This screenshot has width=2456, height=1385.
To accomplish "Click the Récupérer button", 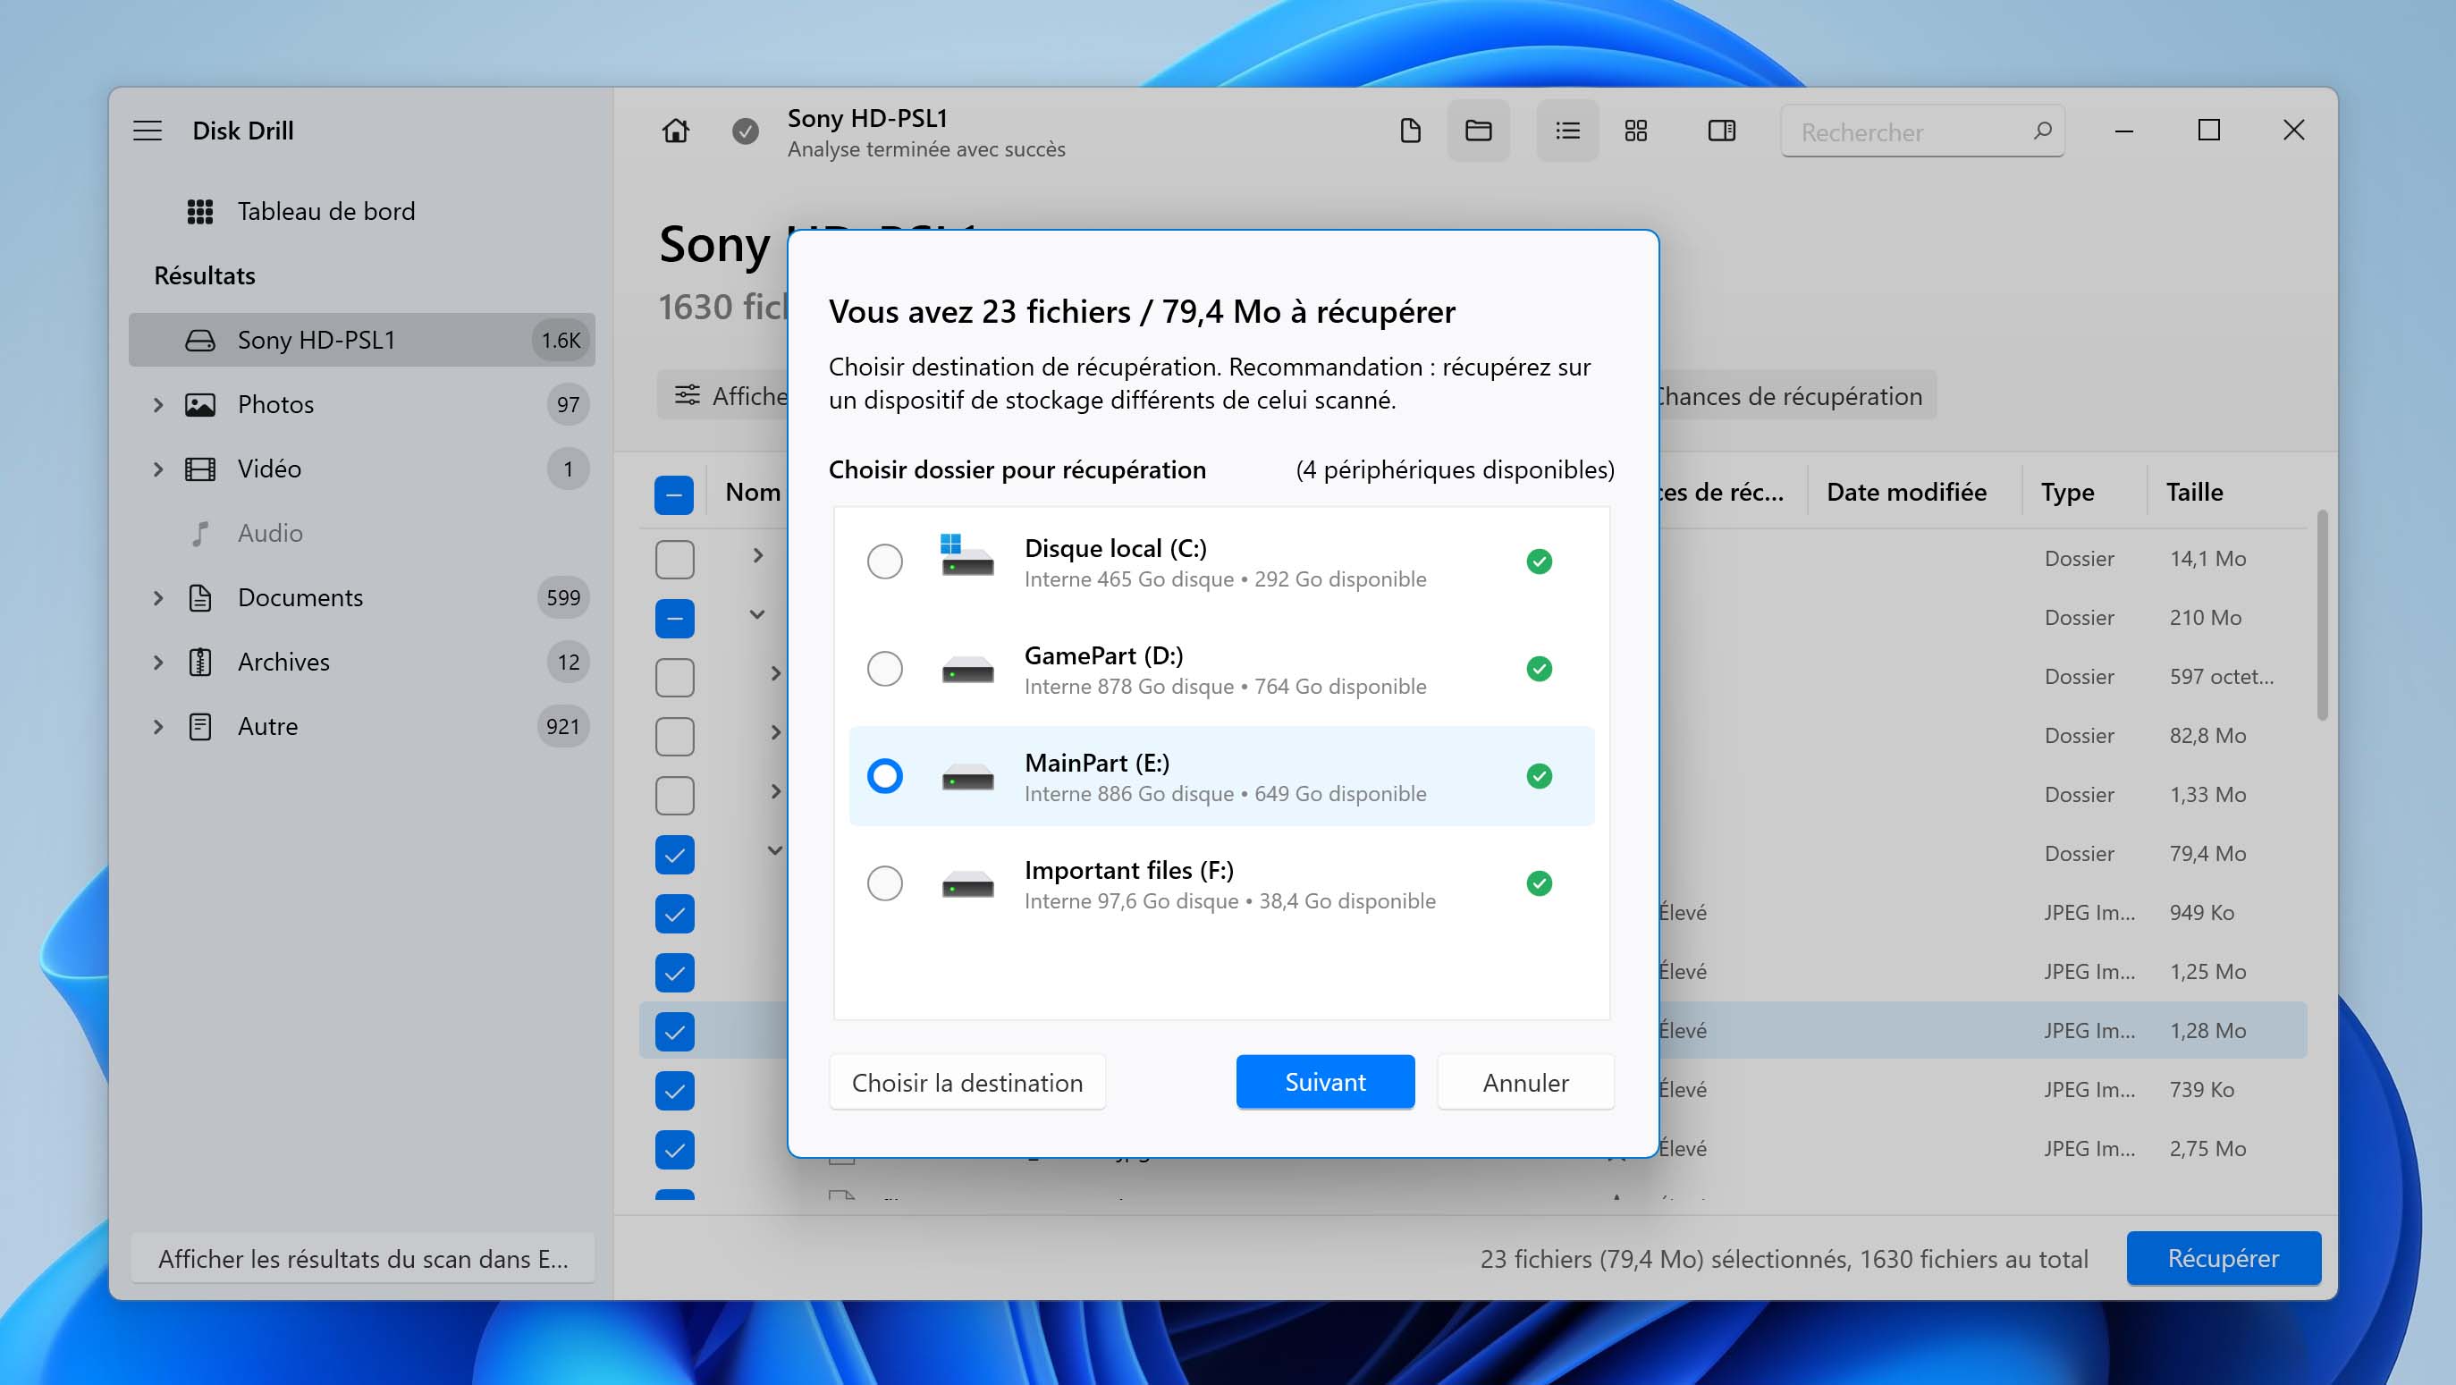I will coord(2224,1259).
